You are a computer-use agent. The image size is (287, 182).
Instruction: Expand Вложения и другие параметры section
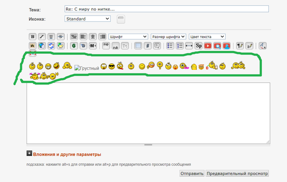[x=29, y=153]
